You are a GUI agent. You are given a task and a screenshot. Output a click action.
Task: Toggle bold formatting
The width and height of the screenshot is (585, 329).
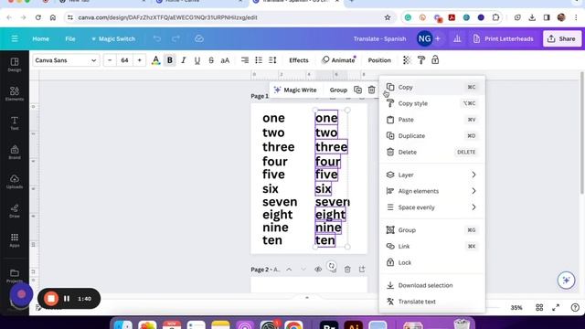170,60
